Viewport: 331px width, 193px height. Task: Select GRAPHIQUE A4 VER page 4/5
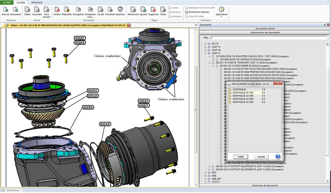pyautogui.click(x=243, y=99)
